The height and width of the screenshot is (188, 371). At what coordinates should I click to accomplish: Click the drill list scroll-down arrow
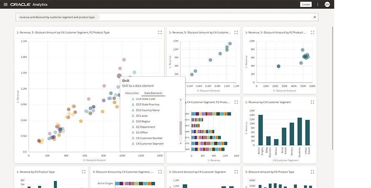(181, 144)
